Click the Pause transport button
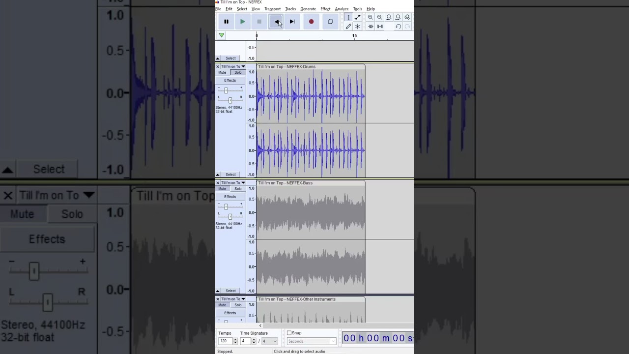The width and height of the screenshot is (629, 354). (226, 22)
